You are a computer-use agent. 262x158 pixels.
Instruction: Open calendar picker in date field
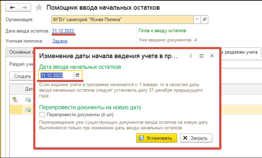pos(78,75)
